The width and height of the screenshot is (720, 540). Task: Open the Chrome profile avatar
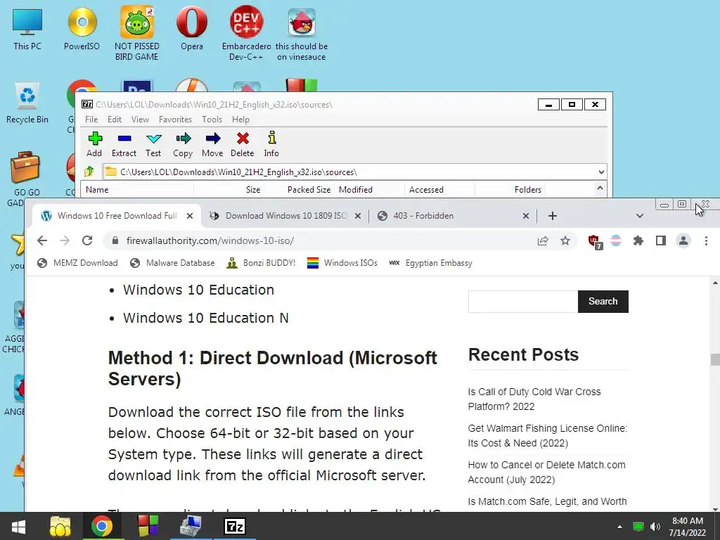pyautogui.click(x=683, y=240)
